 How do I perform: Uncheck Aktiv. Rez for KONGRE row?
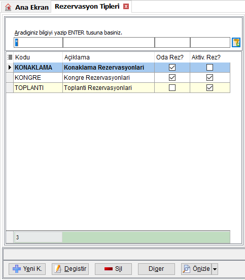(x=209, y=78)
